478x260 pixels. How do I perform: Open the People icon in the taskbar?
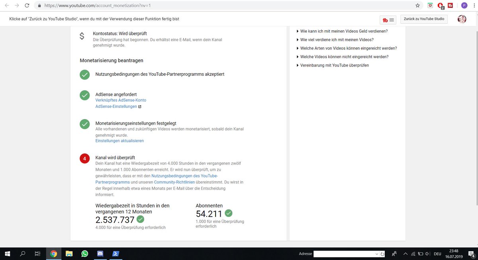click(x=394, y=254)
